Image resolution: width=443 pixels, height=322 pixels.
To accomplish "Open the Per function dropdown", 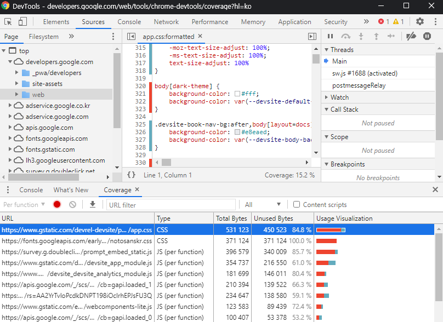I will click(x=24, y=205).
